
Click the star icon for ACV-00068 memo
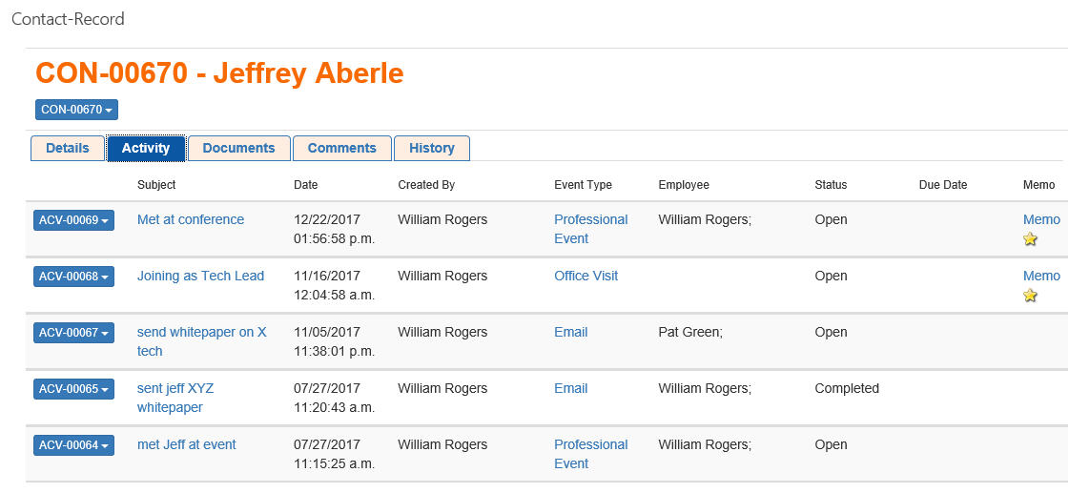pyautogui.click(x=1030, y=296)
